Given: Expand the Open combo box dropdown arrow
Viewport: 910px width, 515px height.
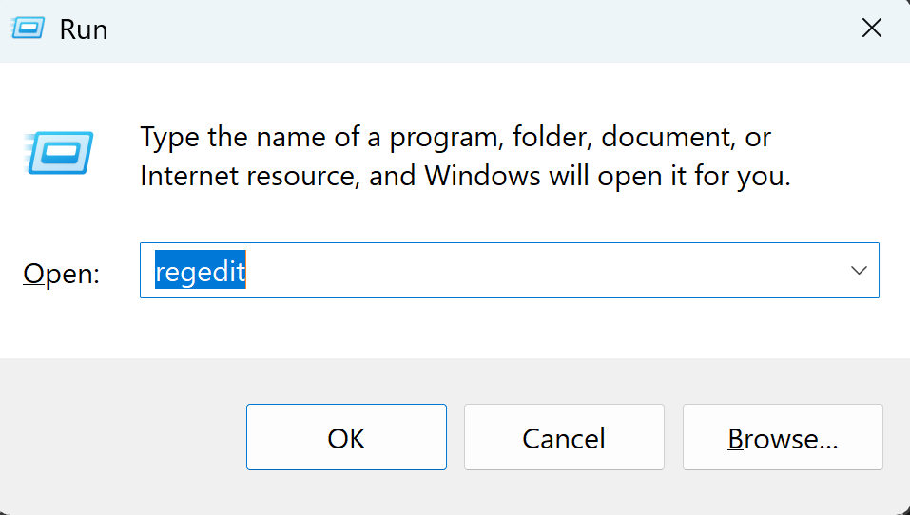Looking at the screenshot, I should [x=859, y=271].
